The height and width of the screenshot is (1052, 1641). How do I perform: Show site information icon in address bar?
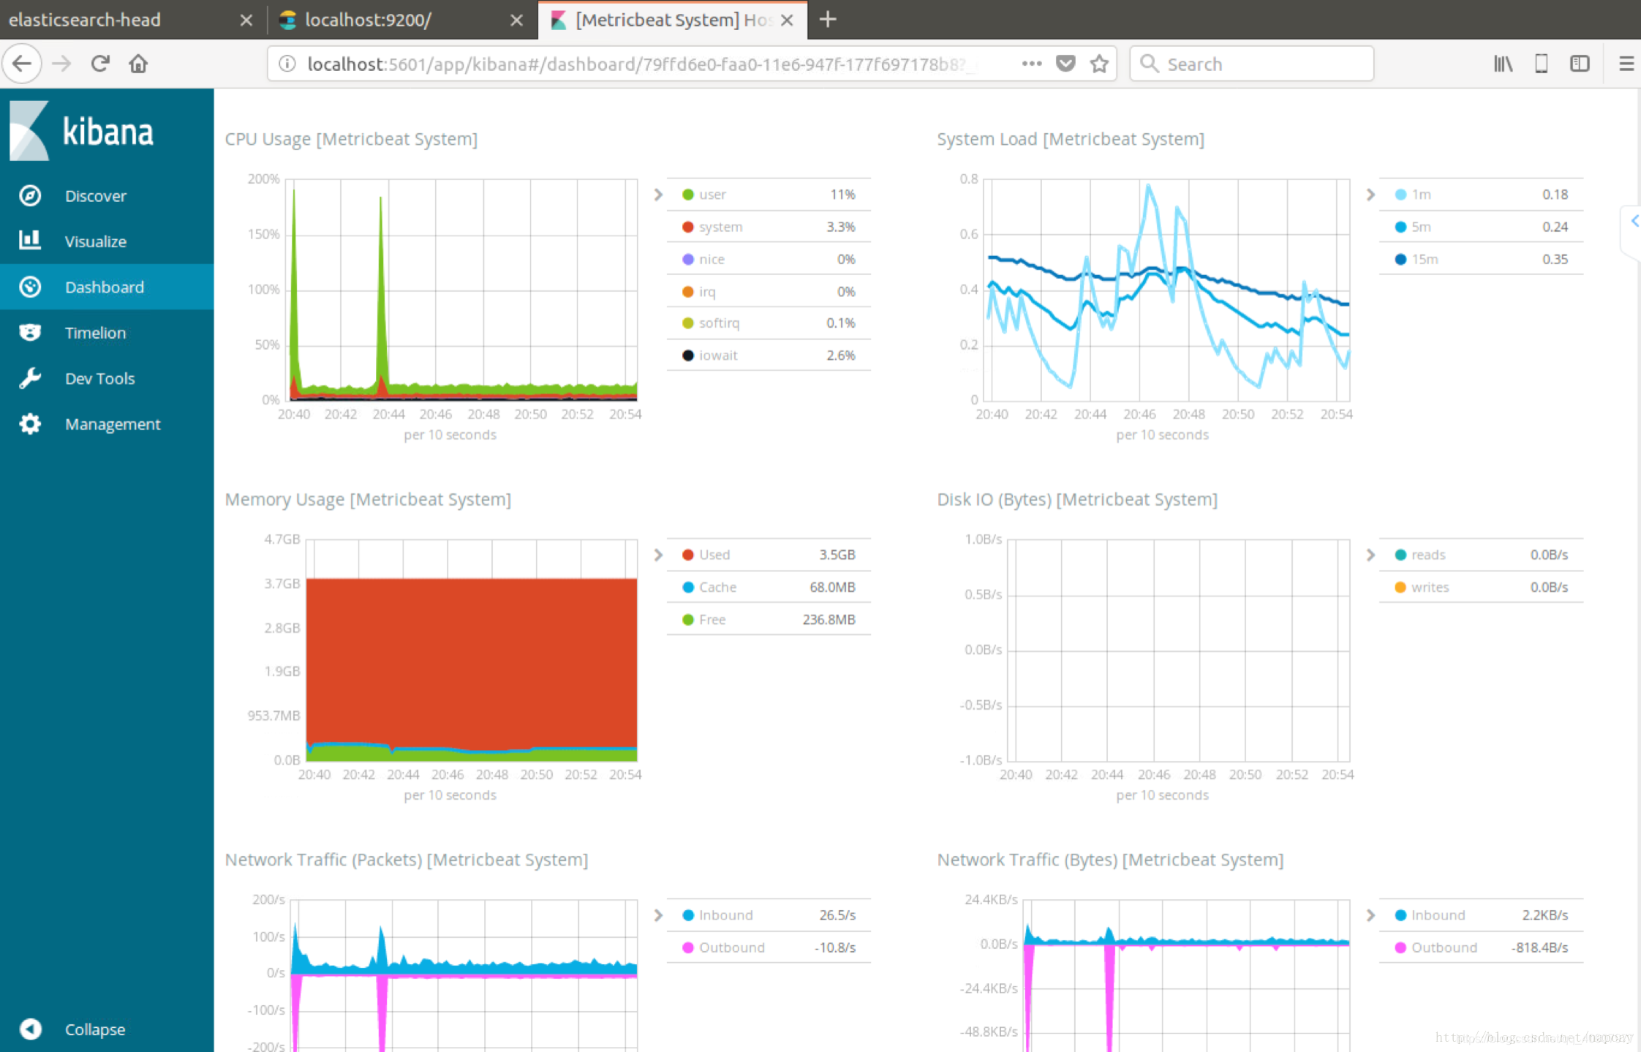287,64
